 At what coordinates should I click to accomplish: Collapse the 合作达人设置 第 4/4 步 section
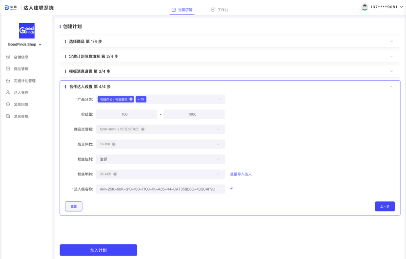click(391, 86)
